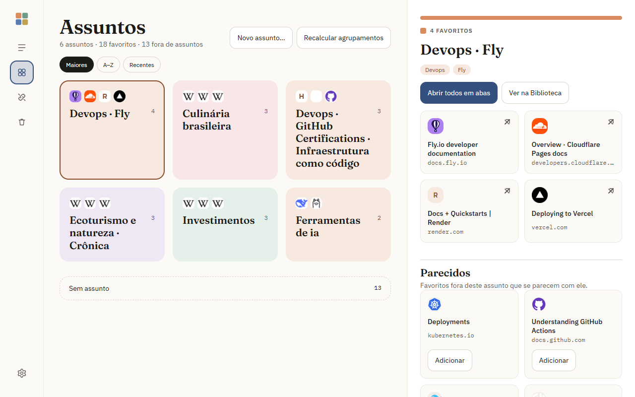Open the broken links view in sidebar
635x397 pixels.
point(22,97)
